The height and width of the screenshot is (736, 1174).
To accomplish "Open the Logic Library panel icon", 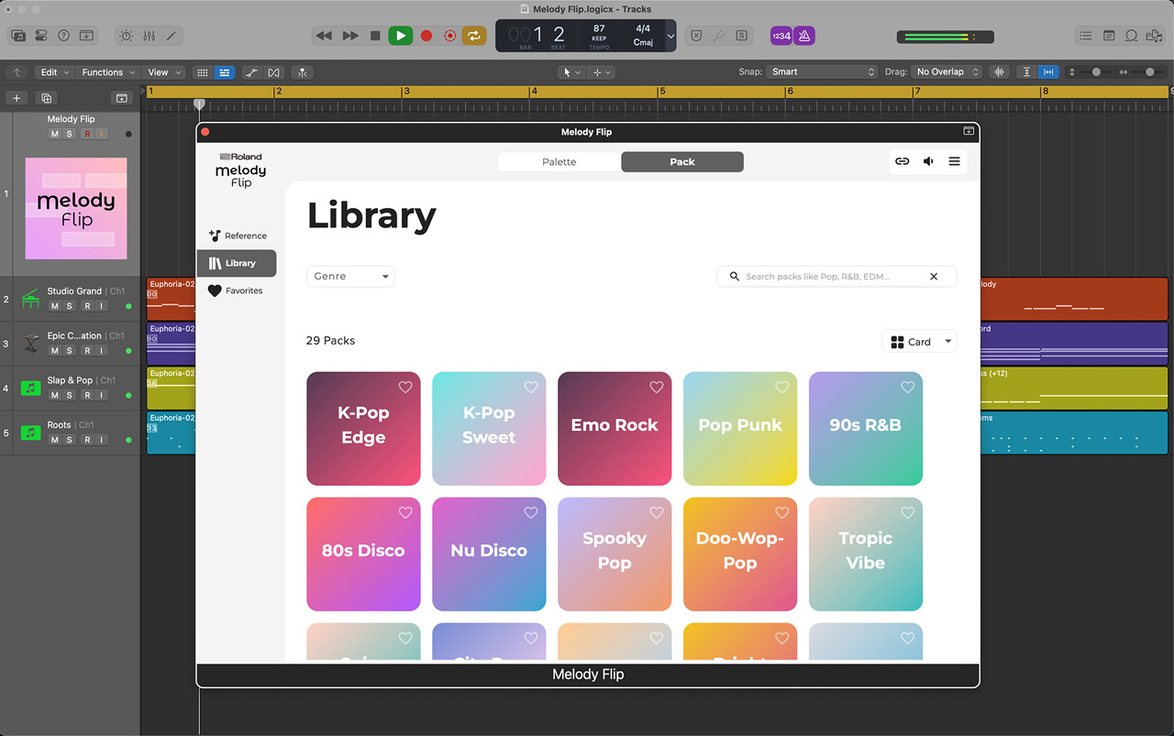I will 18,36.
